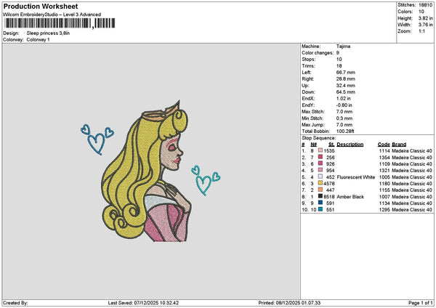
Task: Select the princess embroidery design preview
Action: pos(147,171)
